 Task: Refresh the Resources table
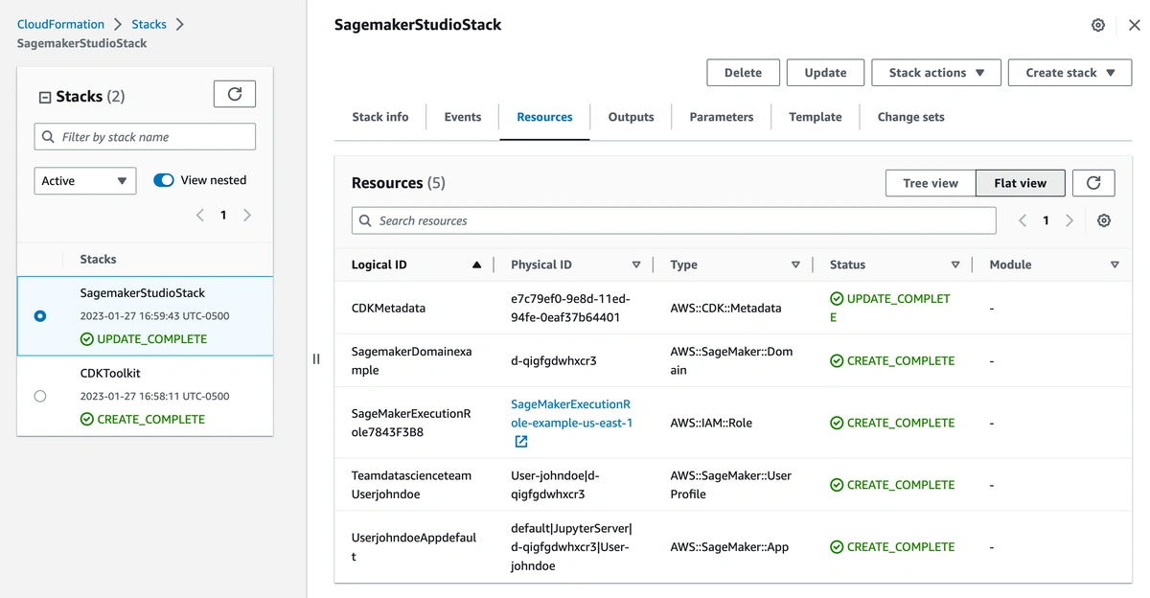pos(1093,182)
